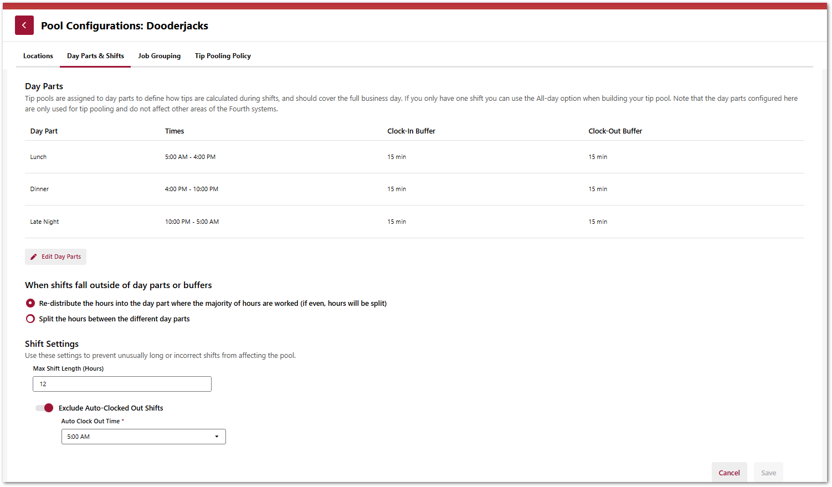This screenshot has height=487, width=832.
Task: Switch to the Job Grouping tab
Action: coord(159,56)
